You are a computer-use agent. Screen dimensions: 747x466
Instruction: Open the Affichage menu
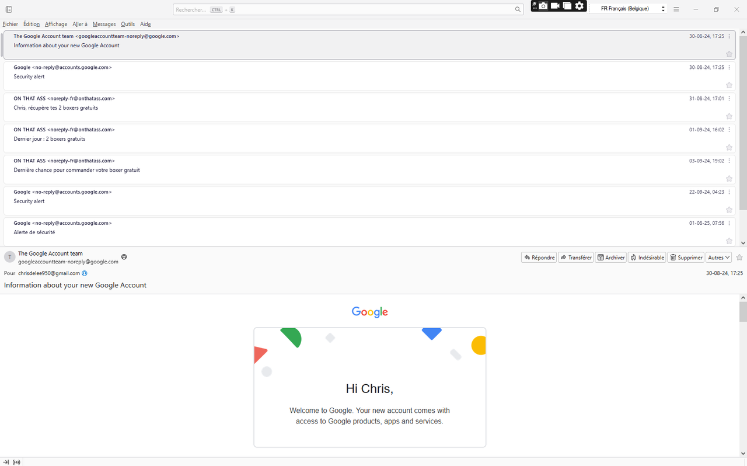point(56,24)
